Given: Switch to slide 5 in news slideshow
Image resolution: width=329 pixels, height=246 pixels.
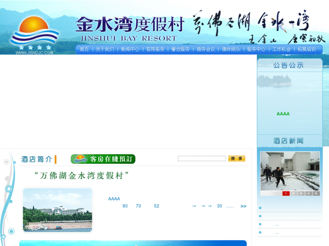Looking at the screenshot, I should (316, 194).
